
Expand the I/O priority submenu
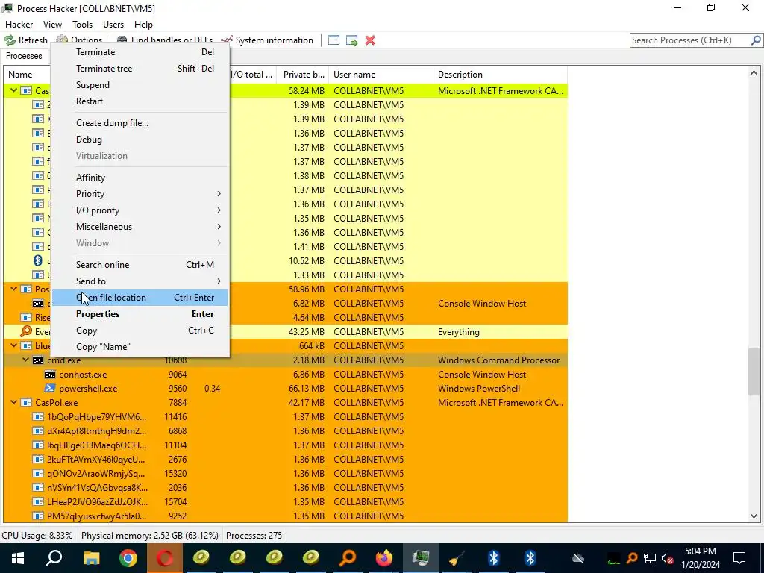(x=140, y=210)
